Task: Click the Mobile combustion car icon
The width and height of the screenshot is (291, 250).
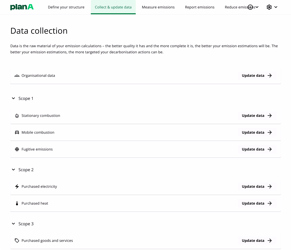Action: tap(17, 132)
